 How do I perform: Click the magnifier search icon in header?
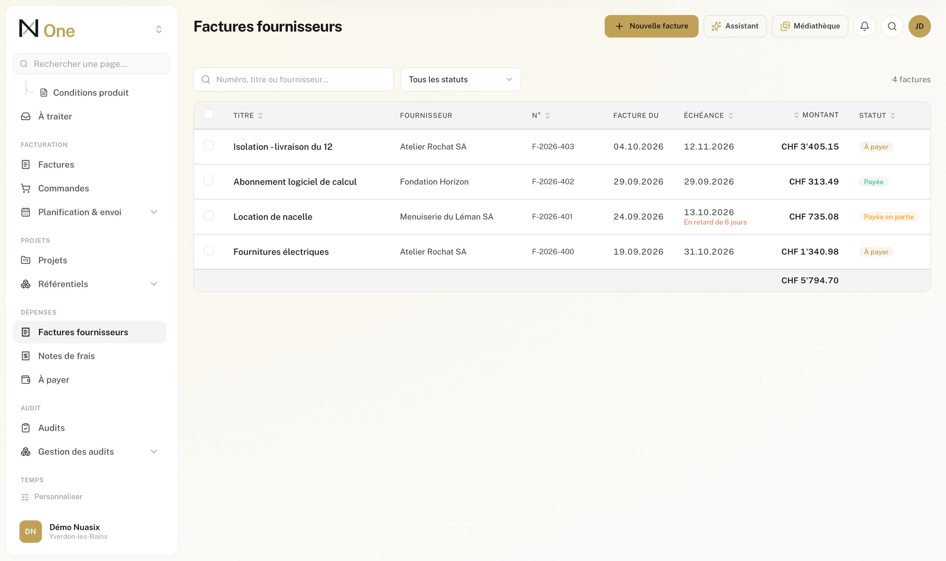pos(892,26)
